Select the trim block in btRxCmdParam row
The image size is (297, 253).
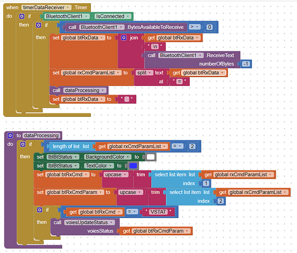pyautogui.click(x=156, y=192)
